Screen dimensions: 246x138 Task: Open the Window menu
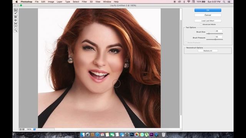point(107,2)
